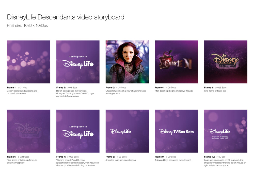Click the Frame 1 bokeh background thumbnail
Viewport: 254px width, 177px height.
[x=29, y=62]
